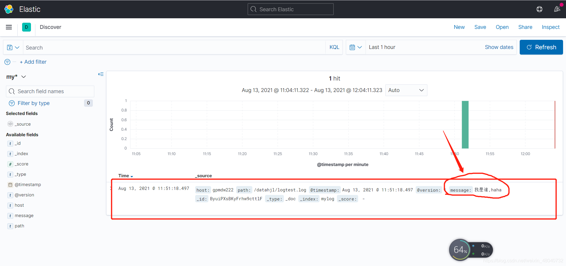Click the Elastic logo icon

[x=9, y=9]
